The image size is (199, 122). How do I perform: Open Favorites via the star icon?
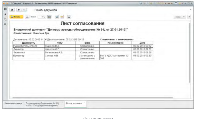(5, 14)
